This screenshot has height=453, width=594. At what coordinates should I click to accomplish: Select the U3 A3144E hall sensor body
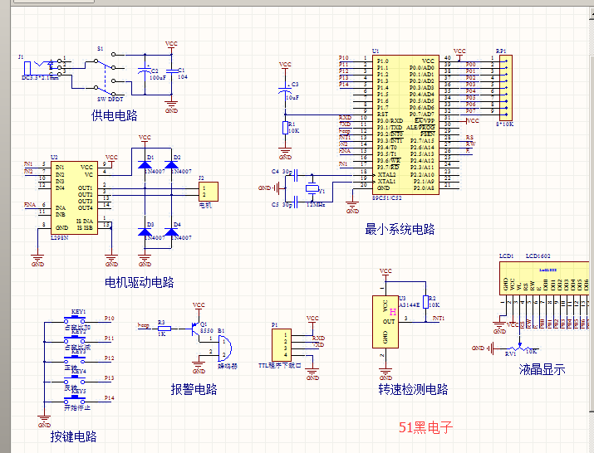click(x=385, y=322)
